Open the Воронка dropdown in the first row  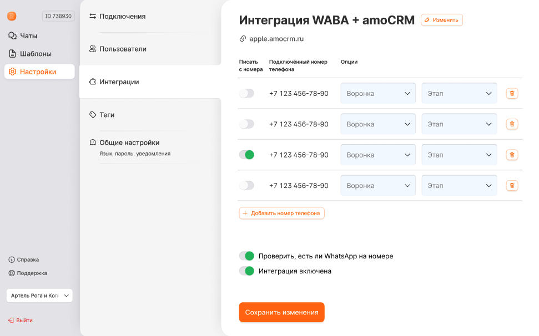coord(378,93)
